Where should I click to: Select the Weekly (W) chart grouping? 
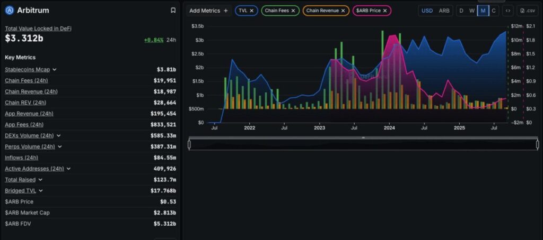pos(472,11)
